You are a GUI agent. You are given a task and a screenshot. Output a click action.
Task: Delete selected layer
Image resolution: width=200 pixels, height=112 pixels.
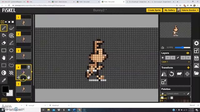tap(188, 58)
